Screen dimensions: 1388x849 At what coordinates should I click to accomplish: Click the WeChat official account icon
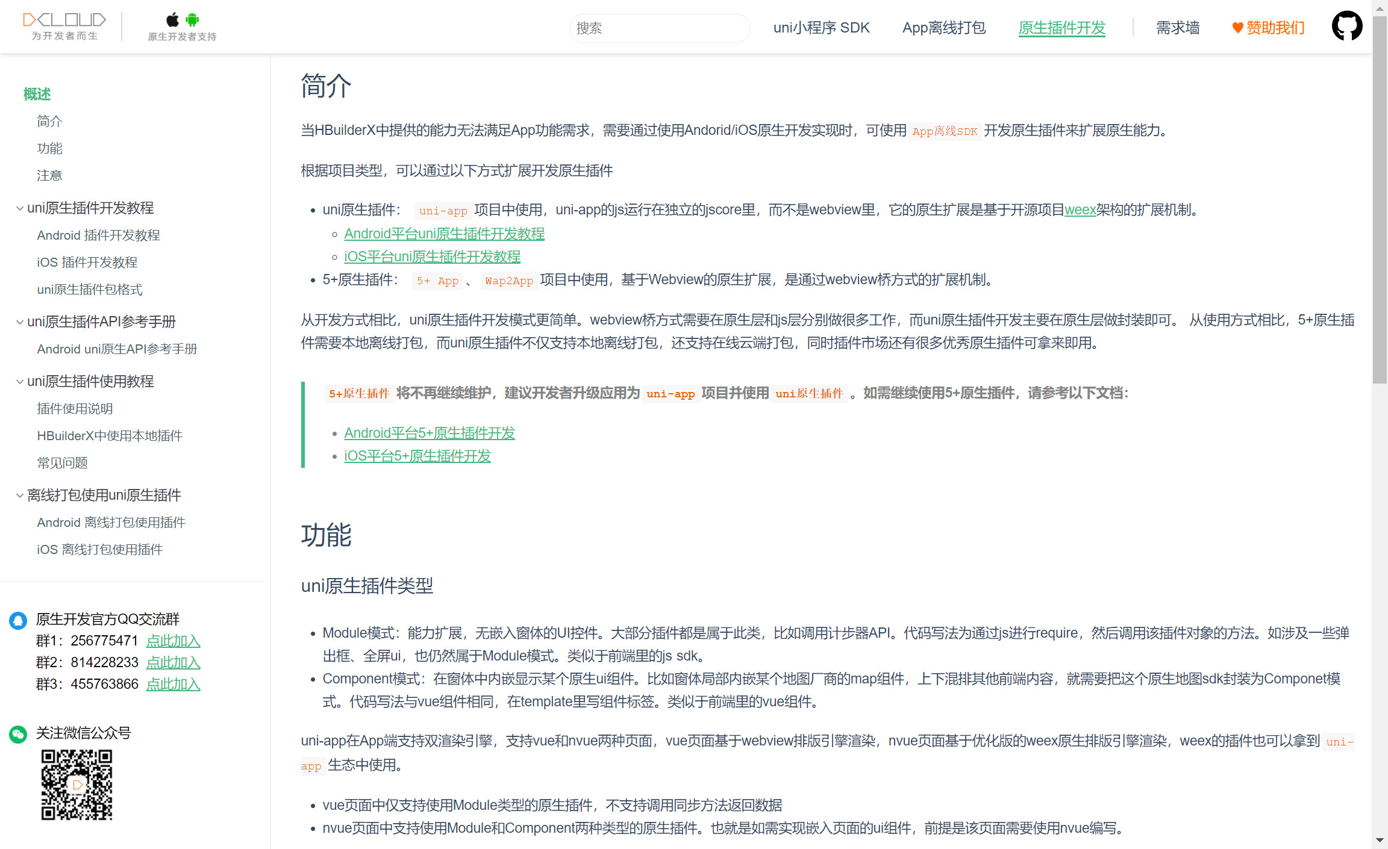tap(18, 734)
